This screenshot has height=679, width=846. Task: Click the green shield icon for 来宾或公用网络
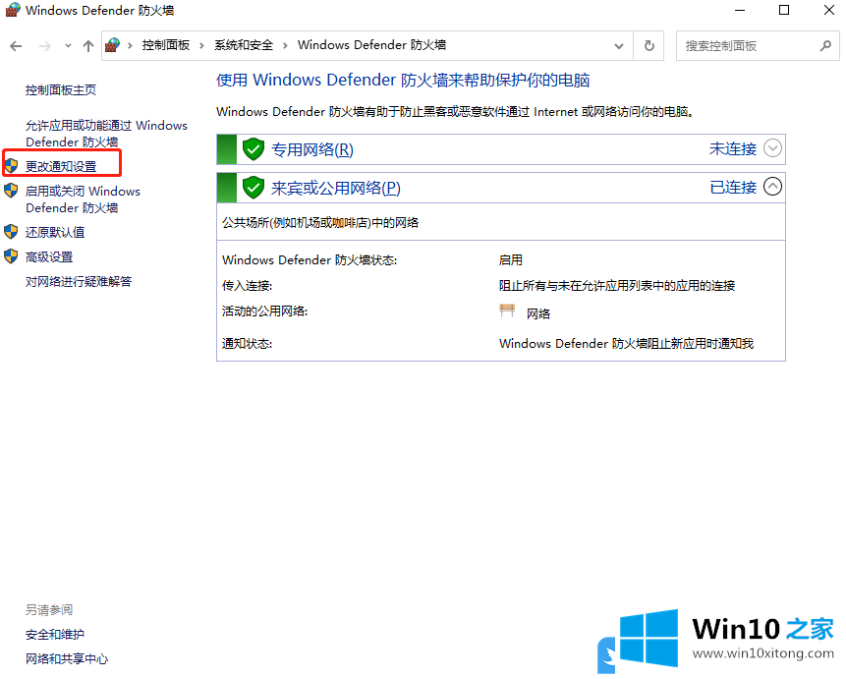(254, 188)
